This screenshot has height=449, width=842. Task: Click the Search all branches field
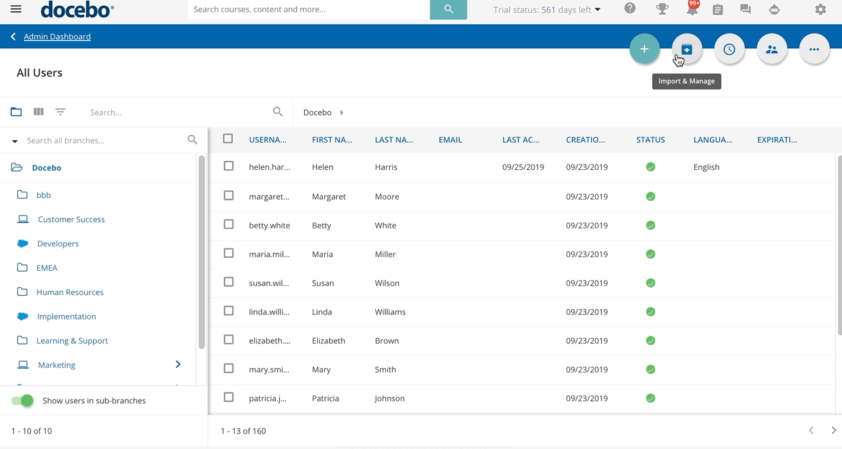pos(103,140)
